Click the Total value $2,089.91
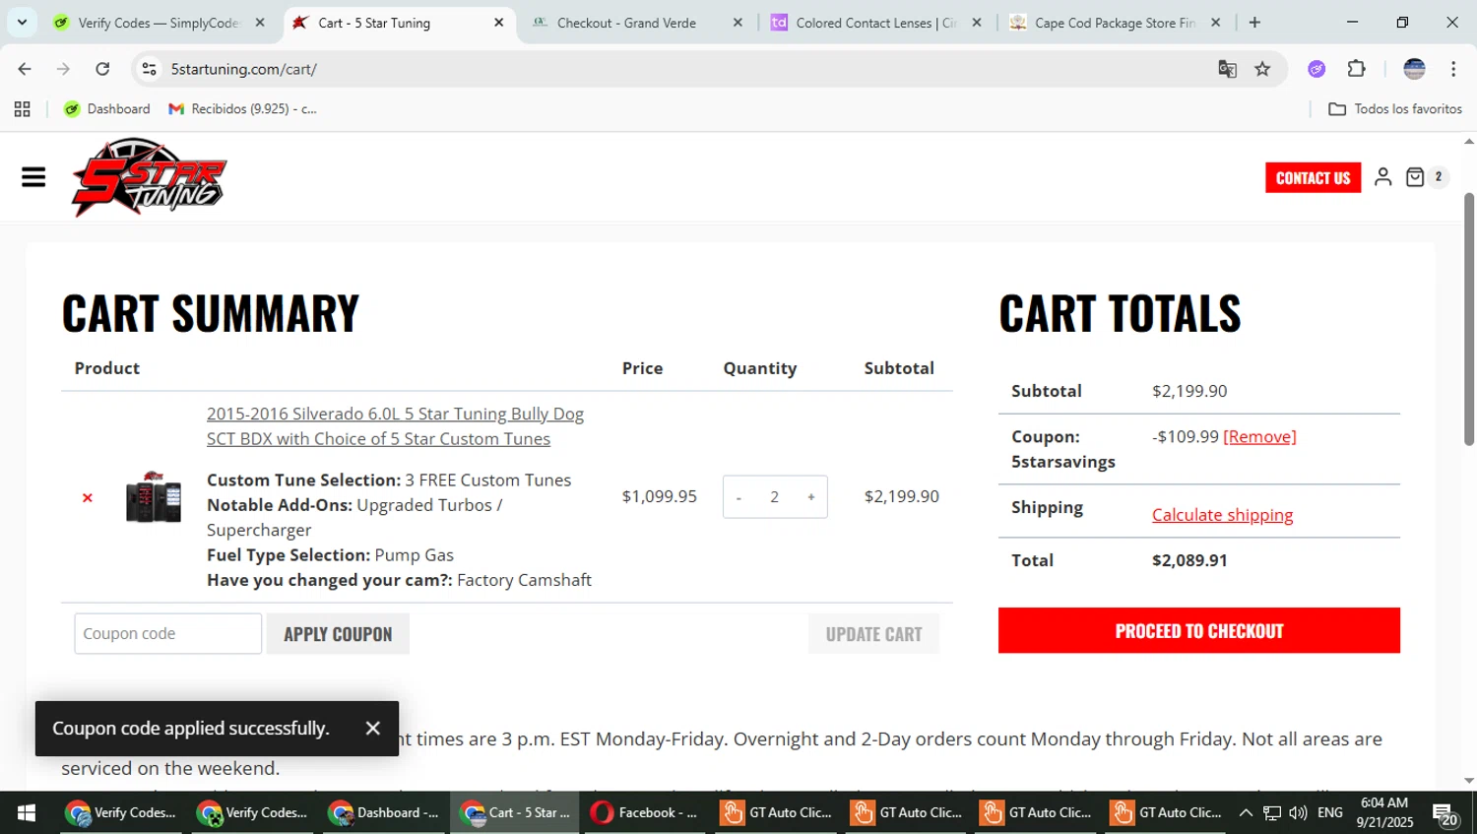The height and width of the screenshot is (834, 1477). click(1189, 560)
